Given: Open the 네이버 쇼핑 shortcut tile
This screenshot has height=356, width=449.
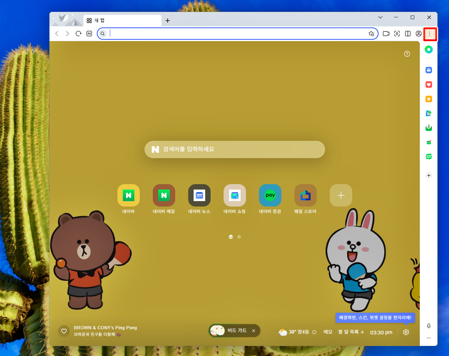Looking at the screenshot, I should coord(235,195).
